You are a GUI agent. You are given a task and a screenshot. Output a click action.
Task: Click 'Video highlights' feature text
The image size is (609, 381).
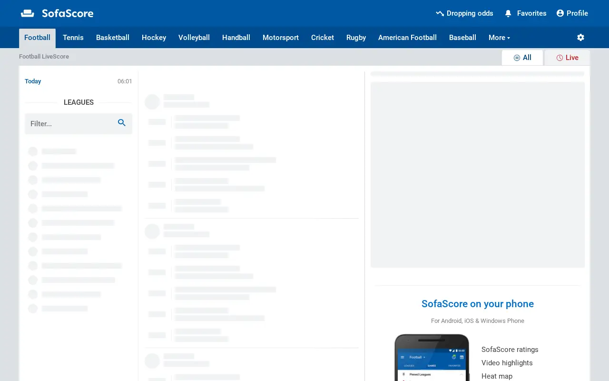coord(507,363)
